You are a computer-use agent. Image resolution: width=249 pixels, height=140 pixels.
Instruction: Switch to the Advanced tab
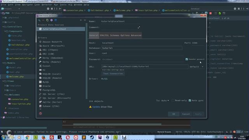click(136, 35)
